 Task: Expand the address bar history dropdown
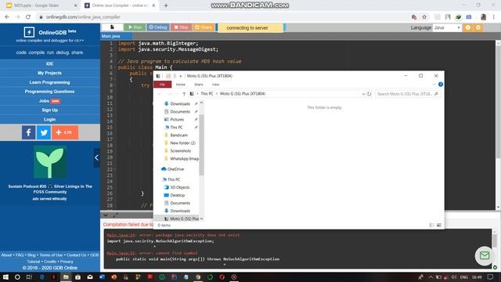pos(363,94)
